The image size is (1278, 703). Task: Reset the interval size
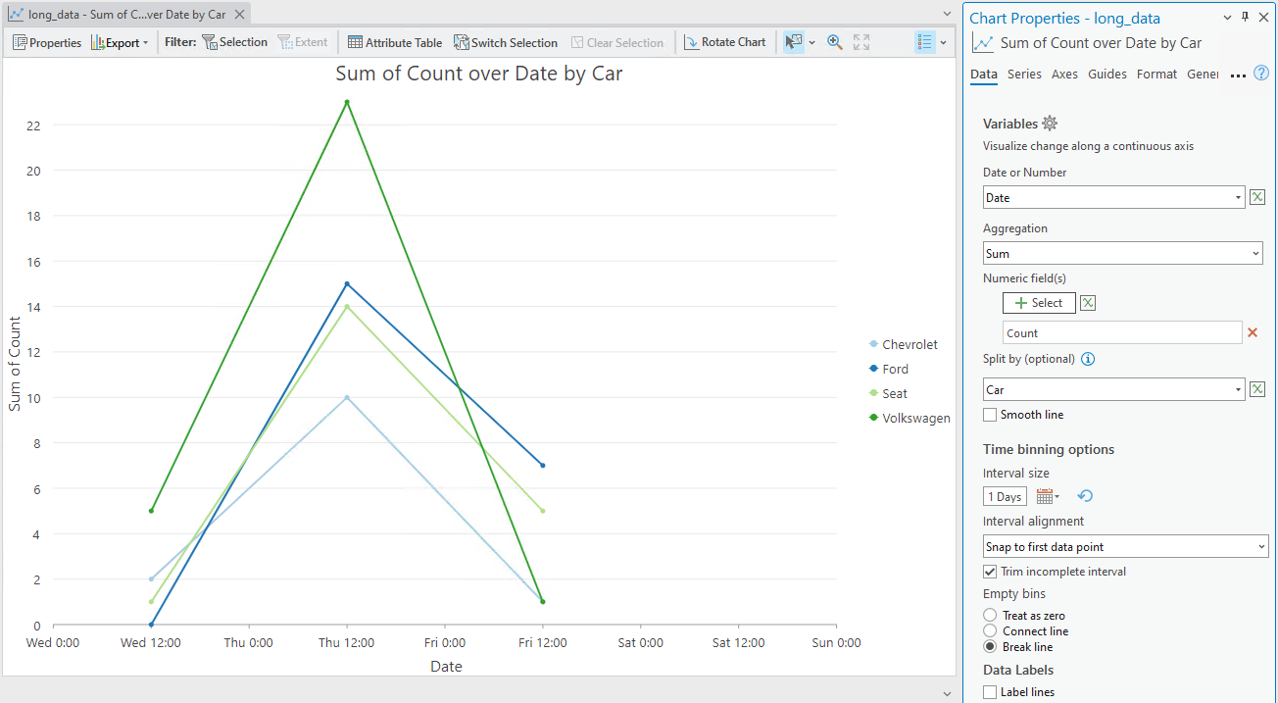click(1085, 496)
